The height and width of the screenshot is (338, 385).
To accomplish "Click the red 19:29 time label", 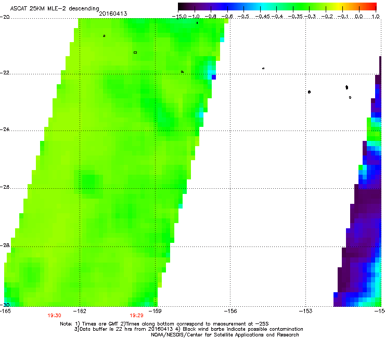I will tap(136, 316).
